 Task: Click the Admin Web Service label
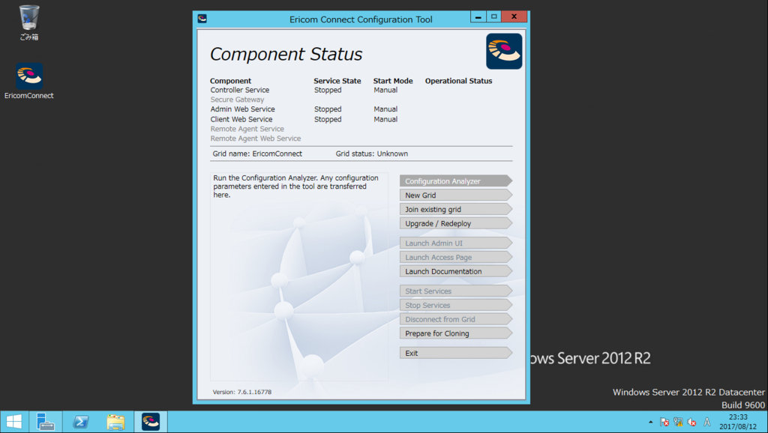pyautogui.click(x=242, y=109)
